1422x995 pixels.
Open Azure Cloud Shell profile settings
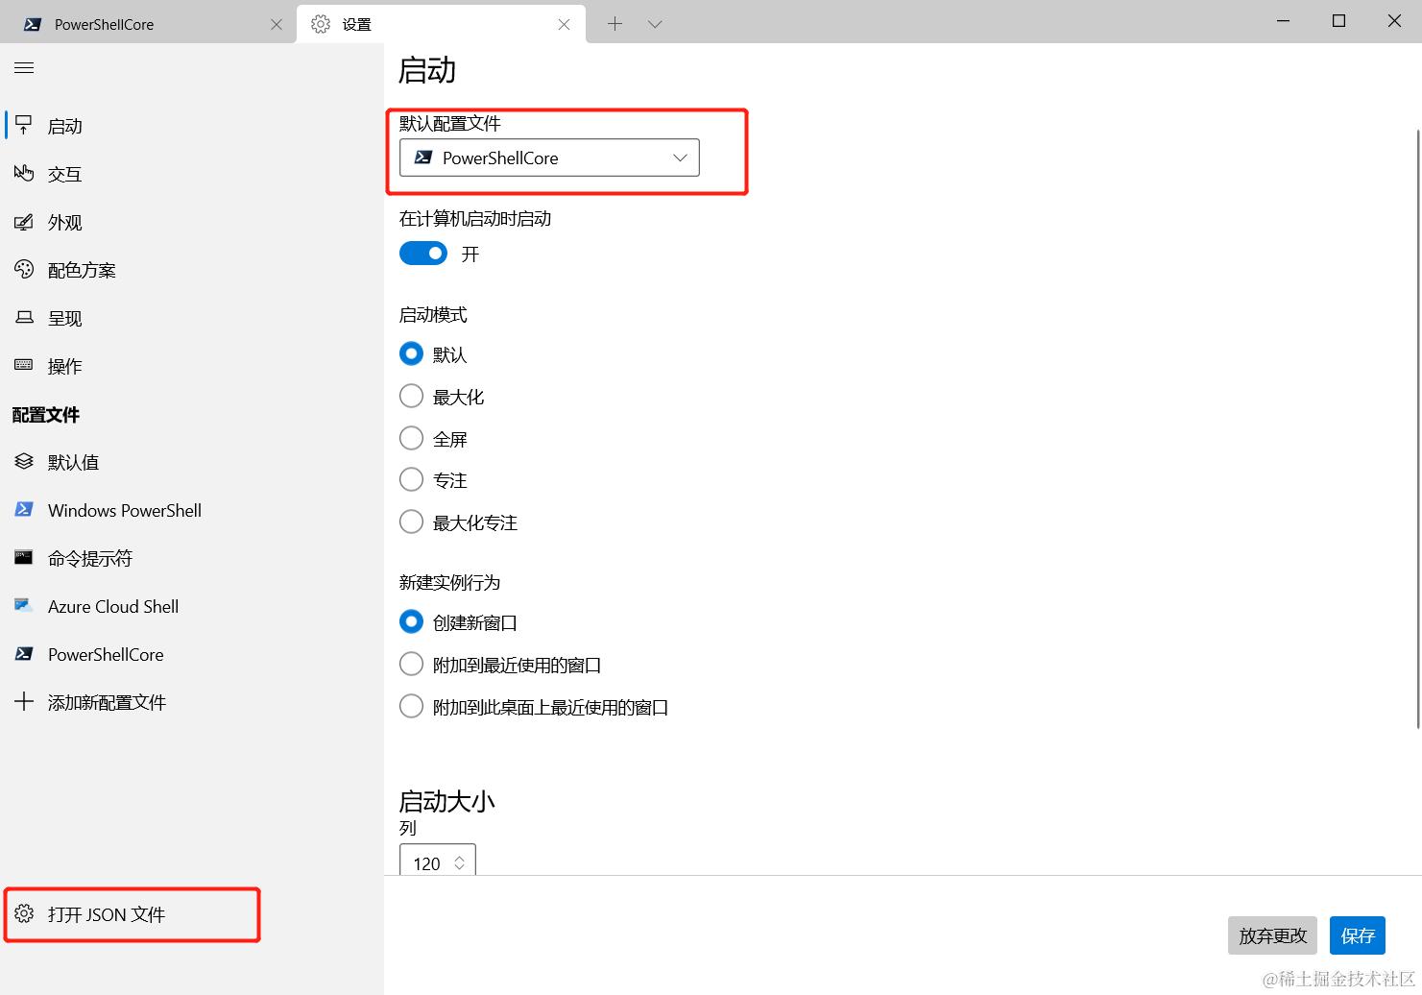(x=192, y=606)
